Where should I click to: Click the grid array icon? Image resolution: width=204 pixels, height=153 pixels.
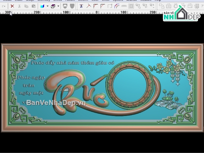click(x=197, y=6)
